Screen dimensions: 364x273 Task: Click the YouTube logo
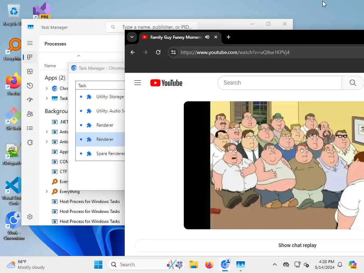166,83
